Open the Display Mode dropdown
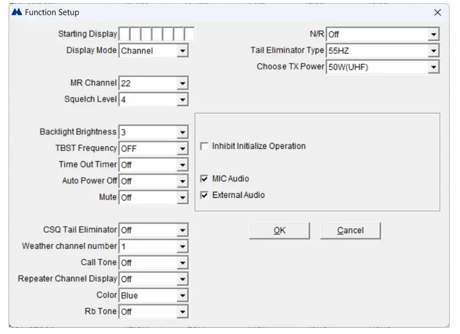This screenshot has height=334, width=460. (x=182, y=50)
